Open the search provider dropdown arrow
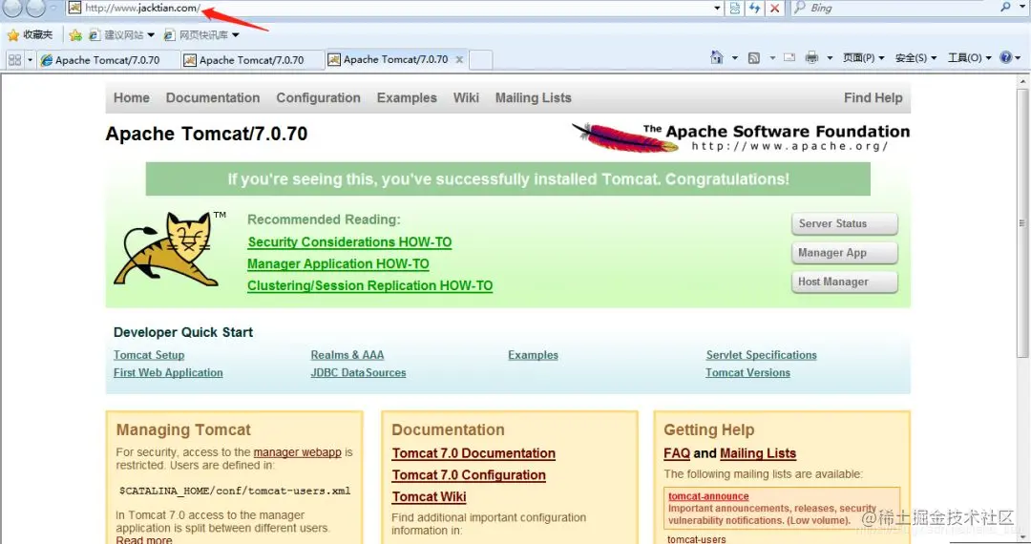1031x544 pixels. click(1020, 8)
